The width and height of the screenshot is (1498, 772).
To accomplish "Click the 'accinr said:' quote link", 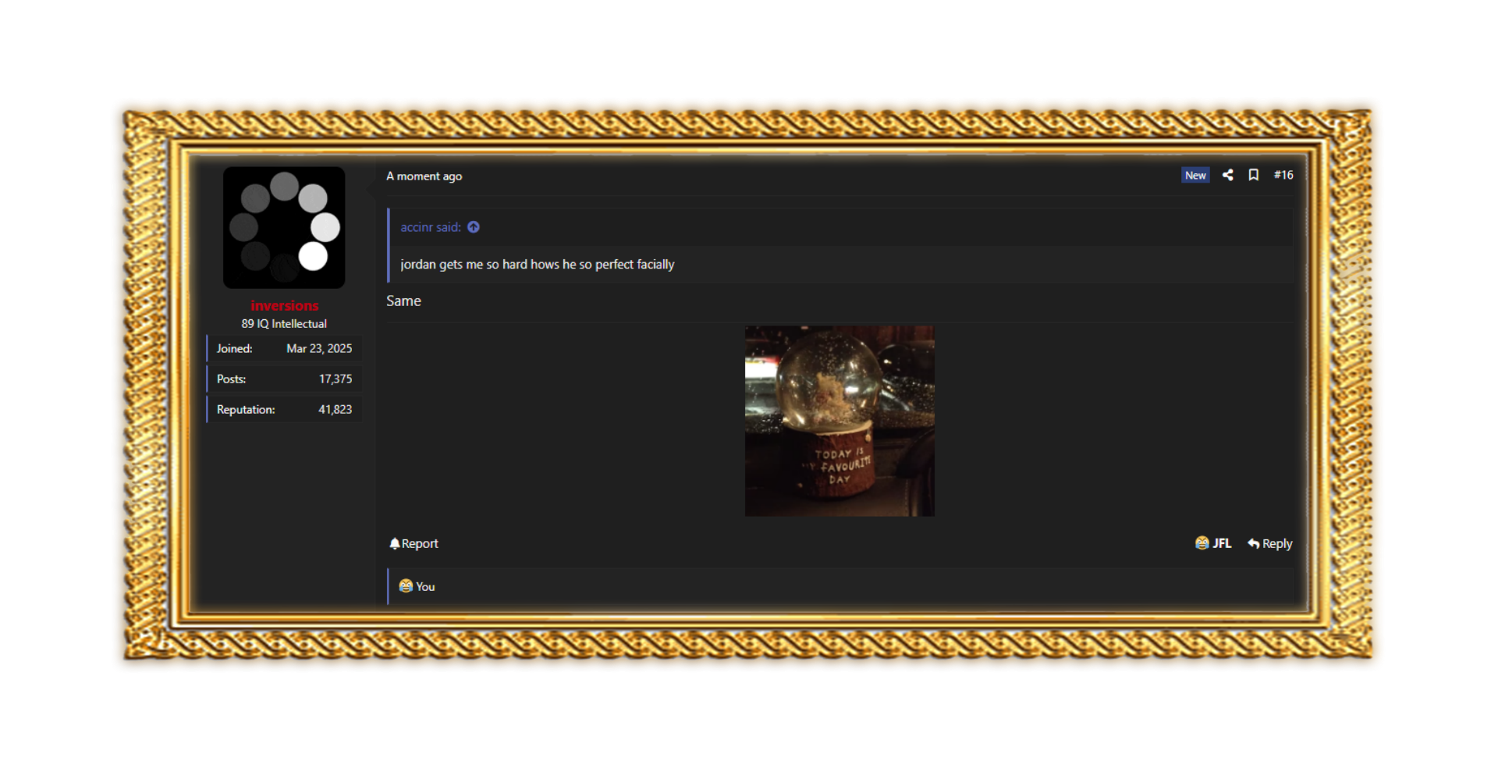I will tap(430, 227).
